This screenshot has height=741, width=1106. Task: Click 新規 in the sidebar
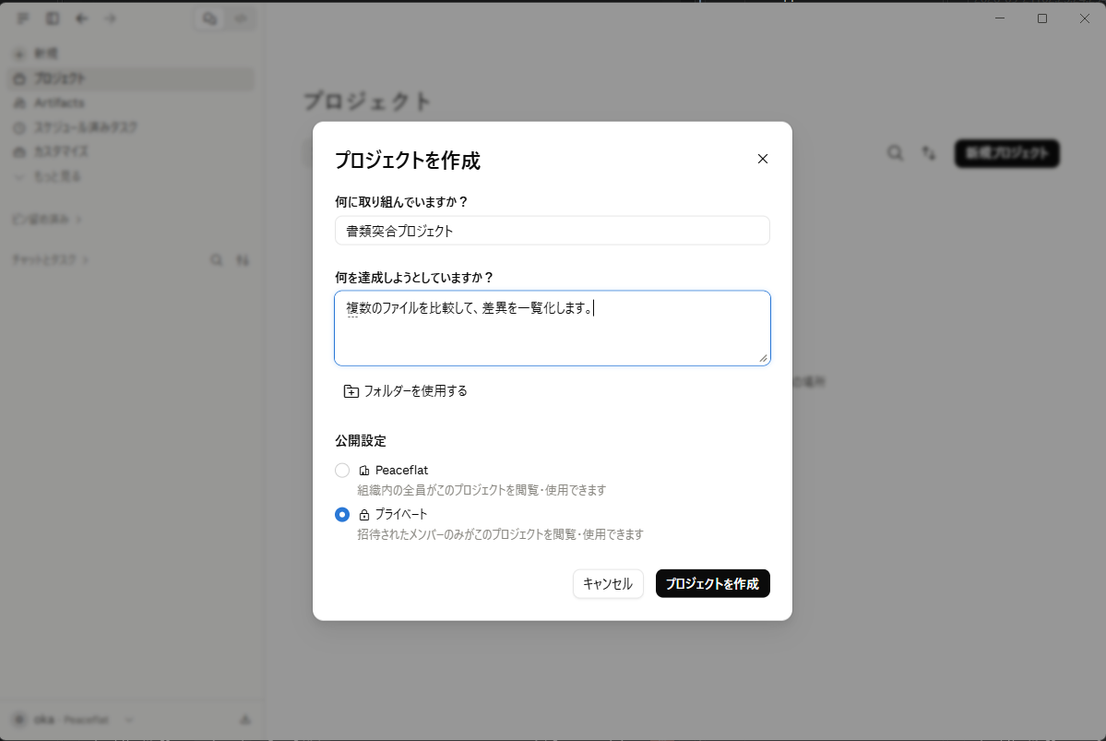[x=132, y=54]
